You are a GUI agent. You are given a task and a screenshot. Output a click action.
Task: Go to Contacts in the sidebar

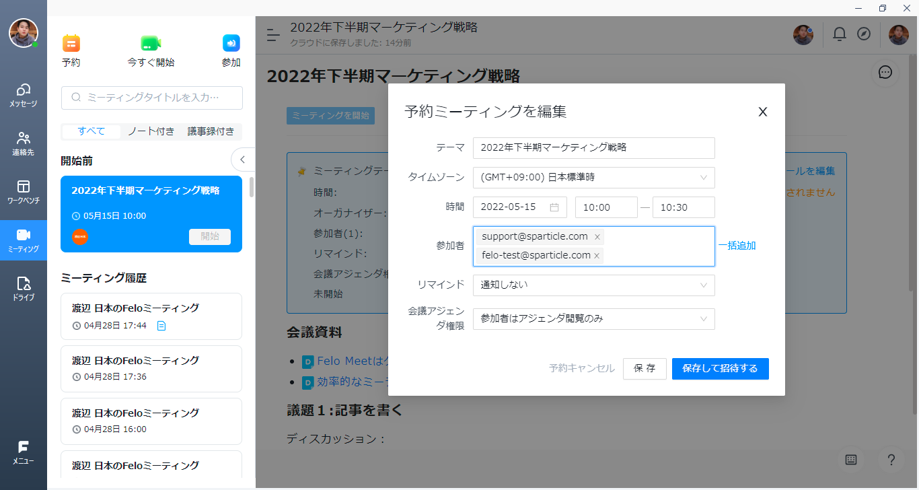pos(24,143)
